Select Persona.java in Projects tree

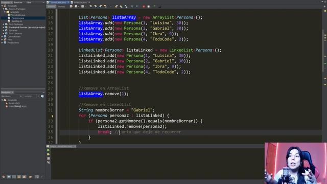coord(18,18)
